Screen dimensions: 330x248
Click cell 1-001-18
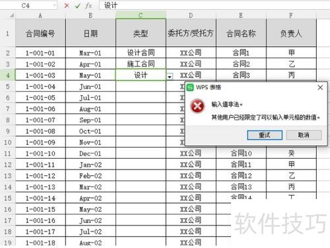click(x=40, y=243)
